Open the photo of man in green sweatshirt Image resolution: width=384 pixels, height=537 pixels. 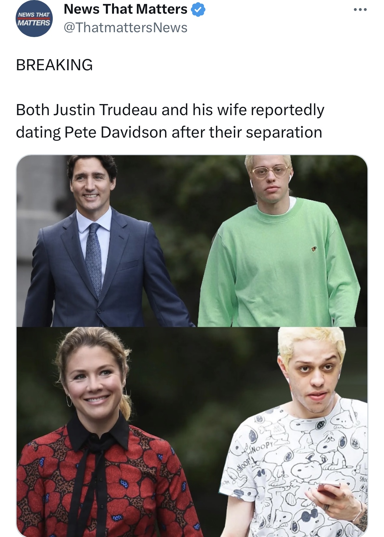[283, 241]
